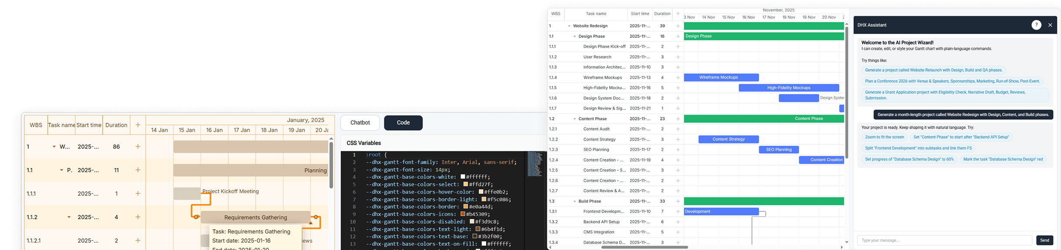Open the DHX Assistant help icon
The height and width of the screenshot is (250, 1061).
coord(1036,25)
